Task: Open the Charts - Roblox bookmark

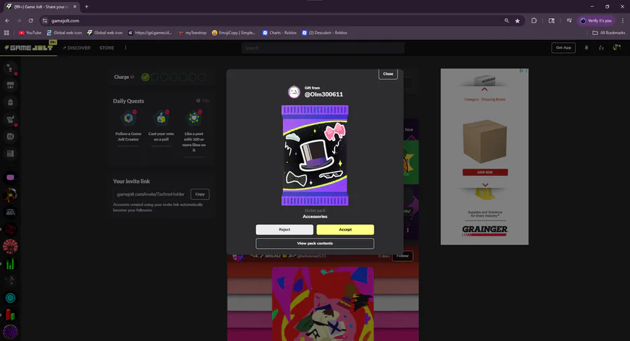Action: [x=279, y=33]
